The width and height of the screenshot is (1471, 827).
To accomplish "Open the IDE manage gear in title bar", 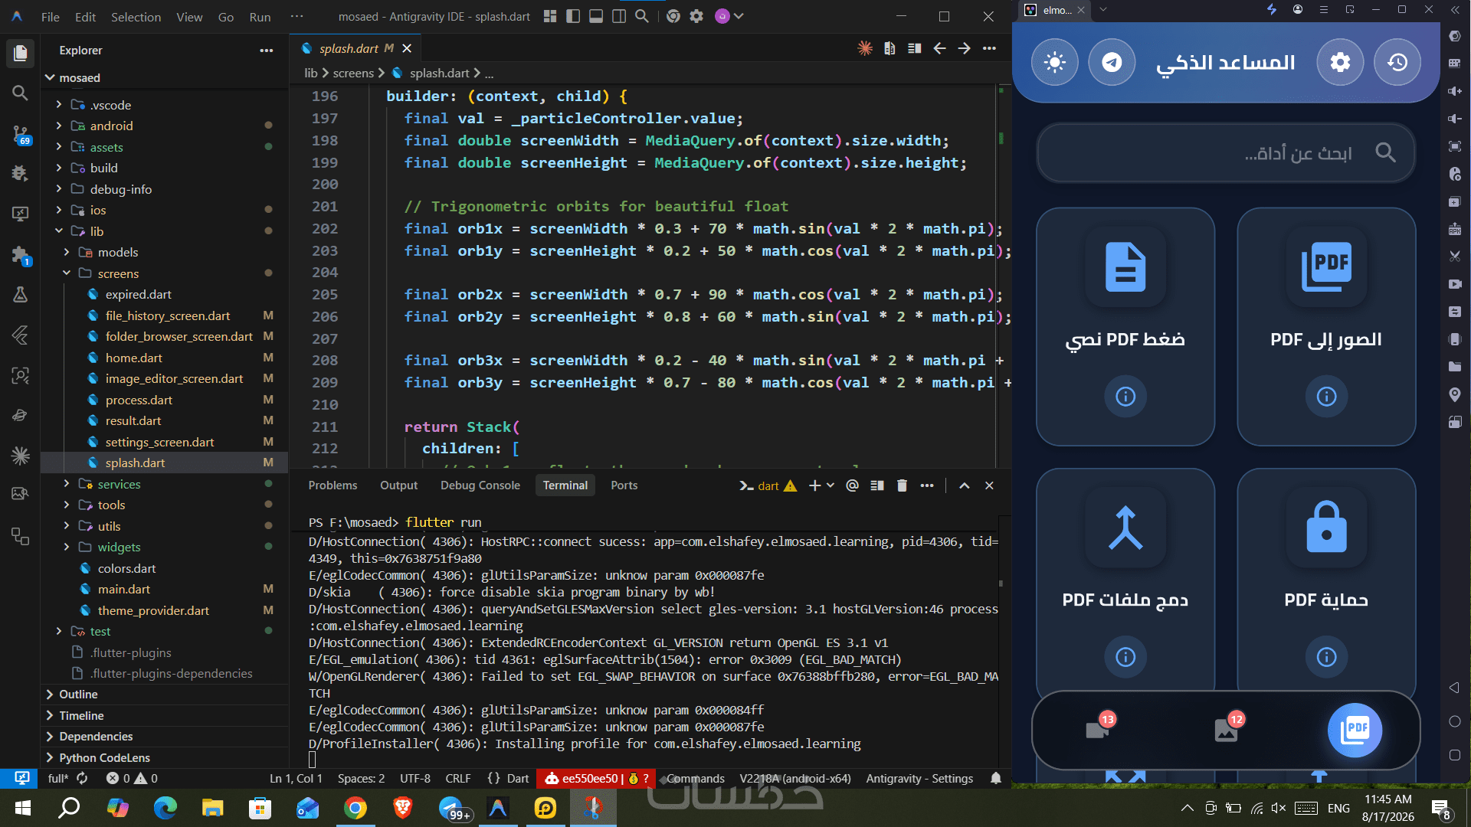I will [696, 16].
